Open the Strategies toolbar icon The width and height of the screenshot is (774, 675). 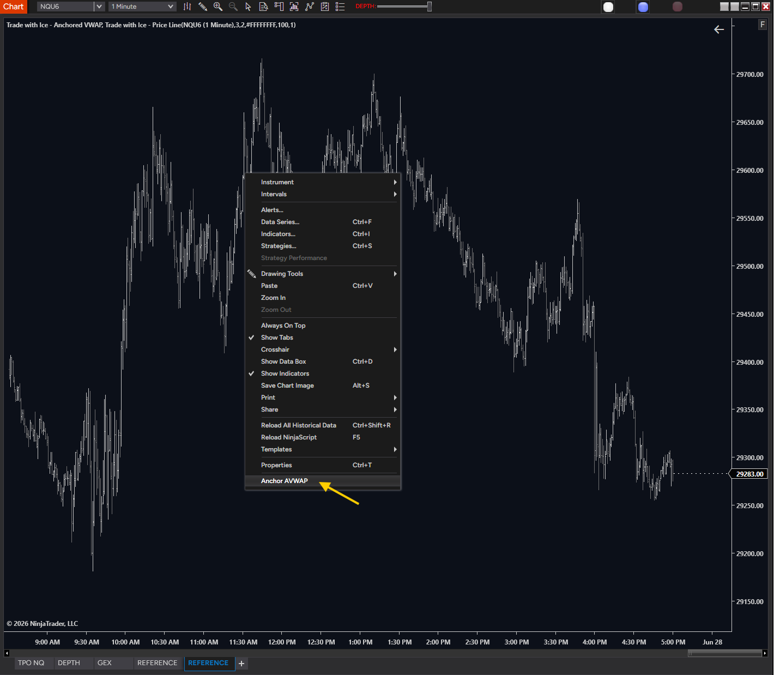pyautogui.click(x=325, y=7)
